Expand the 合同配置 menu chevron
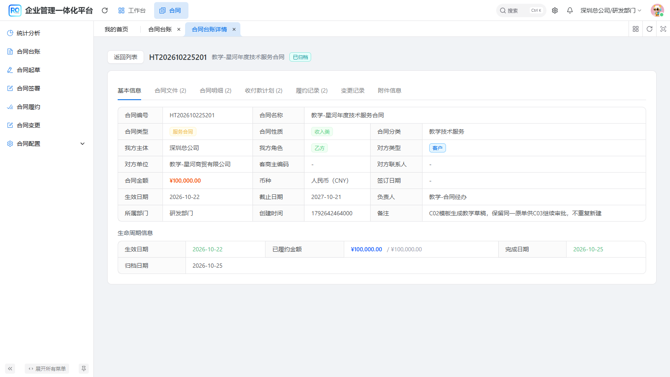670x377 pixels. 82,144
